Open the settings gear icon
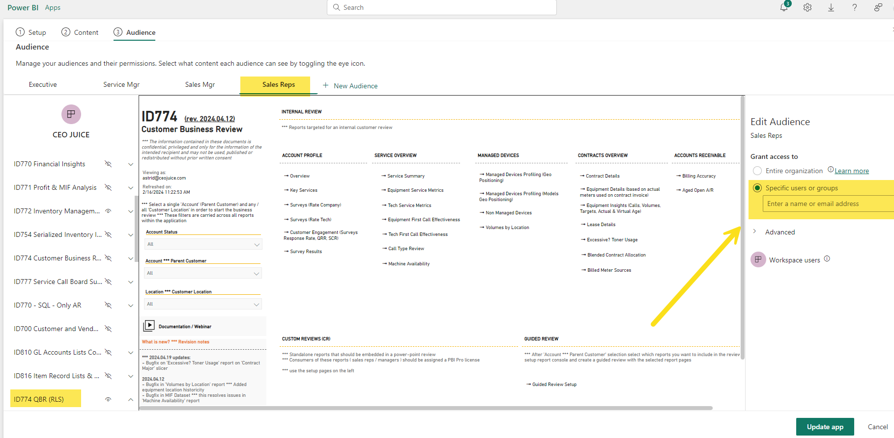This screenshot has height=438, width=894. 807,7
